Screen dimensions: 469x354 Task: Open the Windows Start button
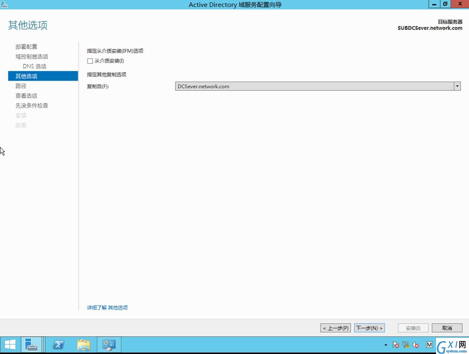10,345
